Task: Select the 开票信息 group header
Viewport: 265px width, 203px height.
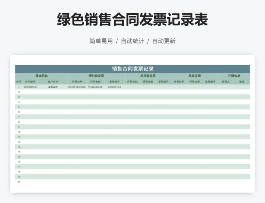Action: click(234, 76)
